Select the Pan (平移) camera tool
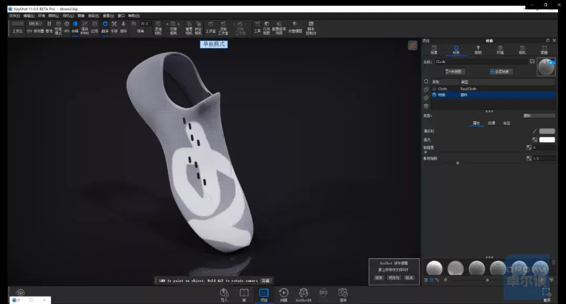566x304 pixels. pyautogui.click(x=114, y=27)
